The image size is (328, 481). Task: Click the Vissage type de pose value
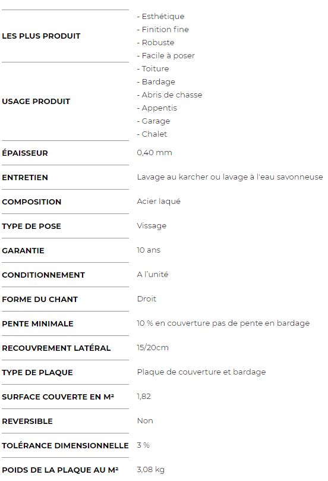point(152,226)
